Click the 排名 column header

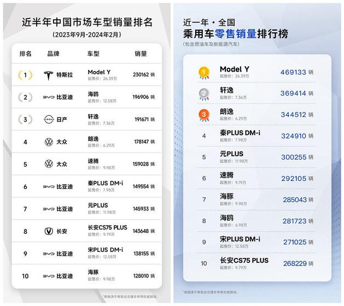point(26,54)
